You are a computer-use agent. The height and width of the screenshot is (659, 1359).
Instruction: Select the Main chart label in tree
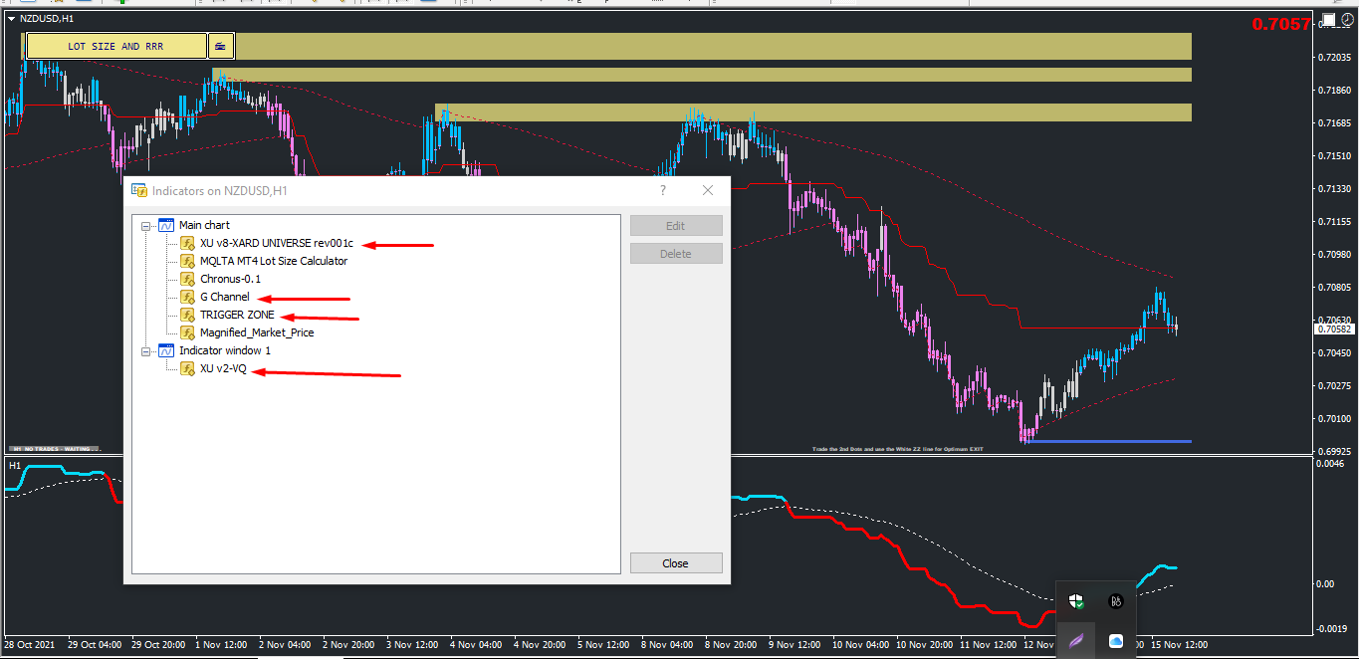(x=204, y=225)
